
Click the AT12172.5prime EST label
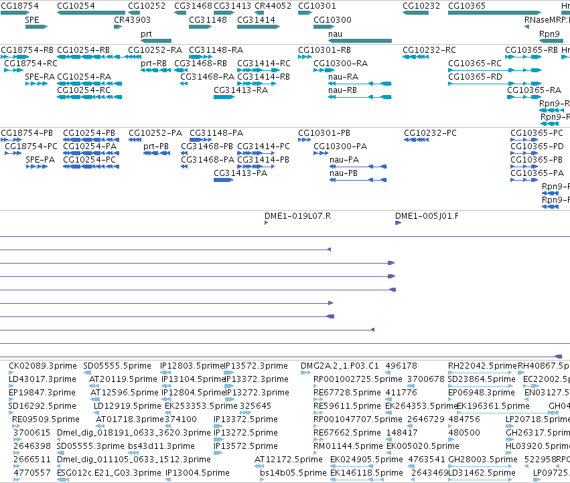(289, 460)
